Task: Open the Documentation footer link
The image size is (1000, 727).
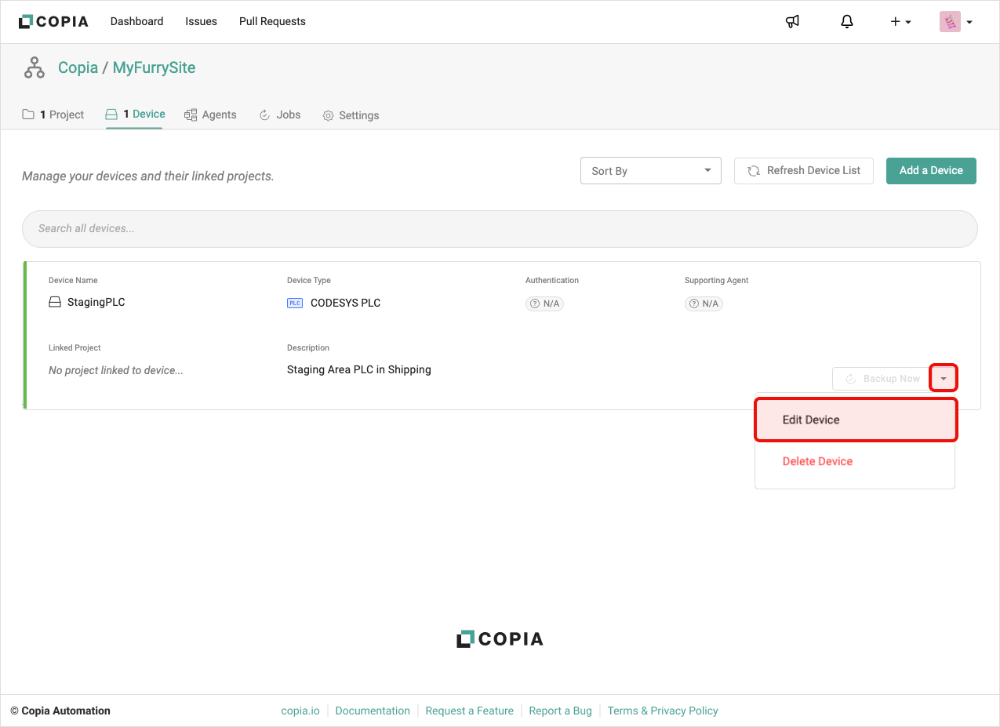Action: (x=373, y=711)
